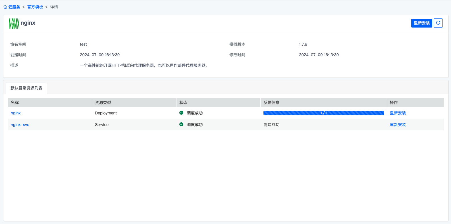The image size is (451, 224).
Task: Click the 名称 column header
Action: tap(50, 102)
